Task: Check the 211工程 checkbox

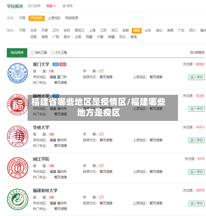Action: click(52, 53)
